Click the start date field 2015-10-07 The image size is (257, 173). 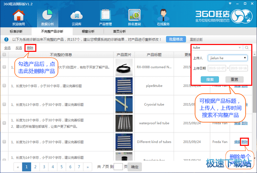point(217,68)
